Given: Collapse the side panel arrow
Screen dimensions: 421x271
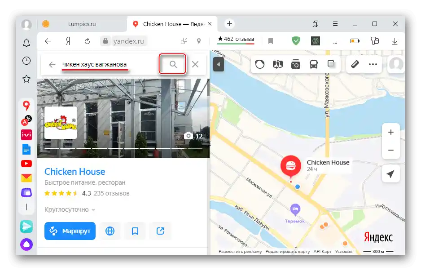Looking at the screenshot, I should click(x=218, y=64).
